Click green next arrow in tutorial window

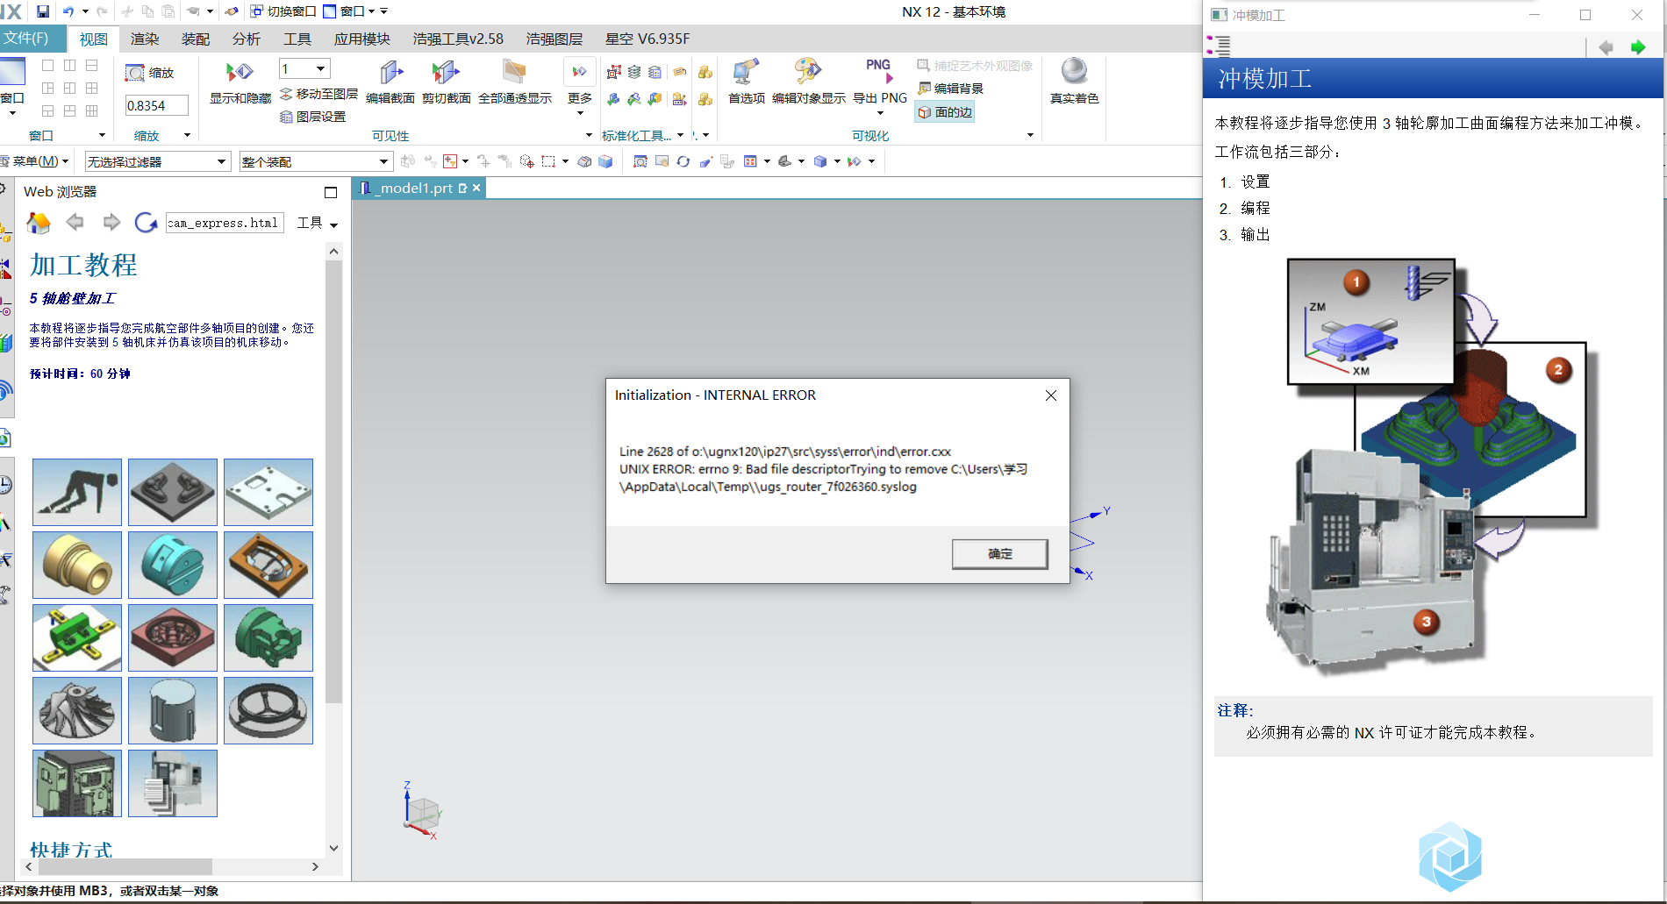(1637, 47)
